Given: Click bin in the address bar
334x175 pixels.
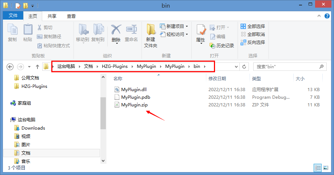Looking at the screenshot, I should [x=197, y=66].
